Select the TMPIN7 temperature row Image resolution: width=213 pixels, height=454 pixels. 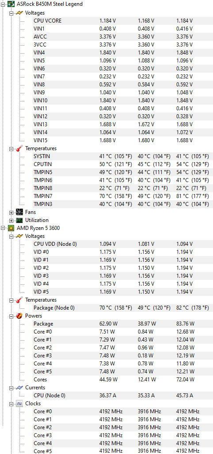(122, 196)
